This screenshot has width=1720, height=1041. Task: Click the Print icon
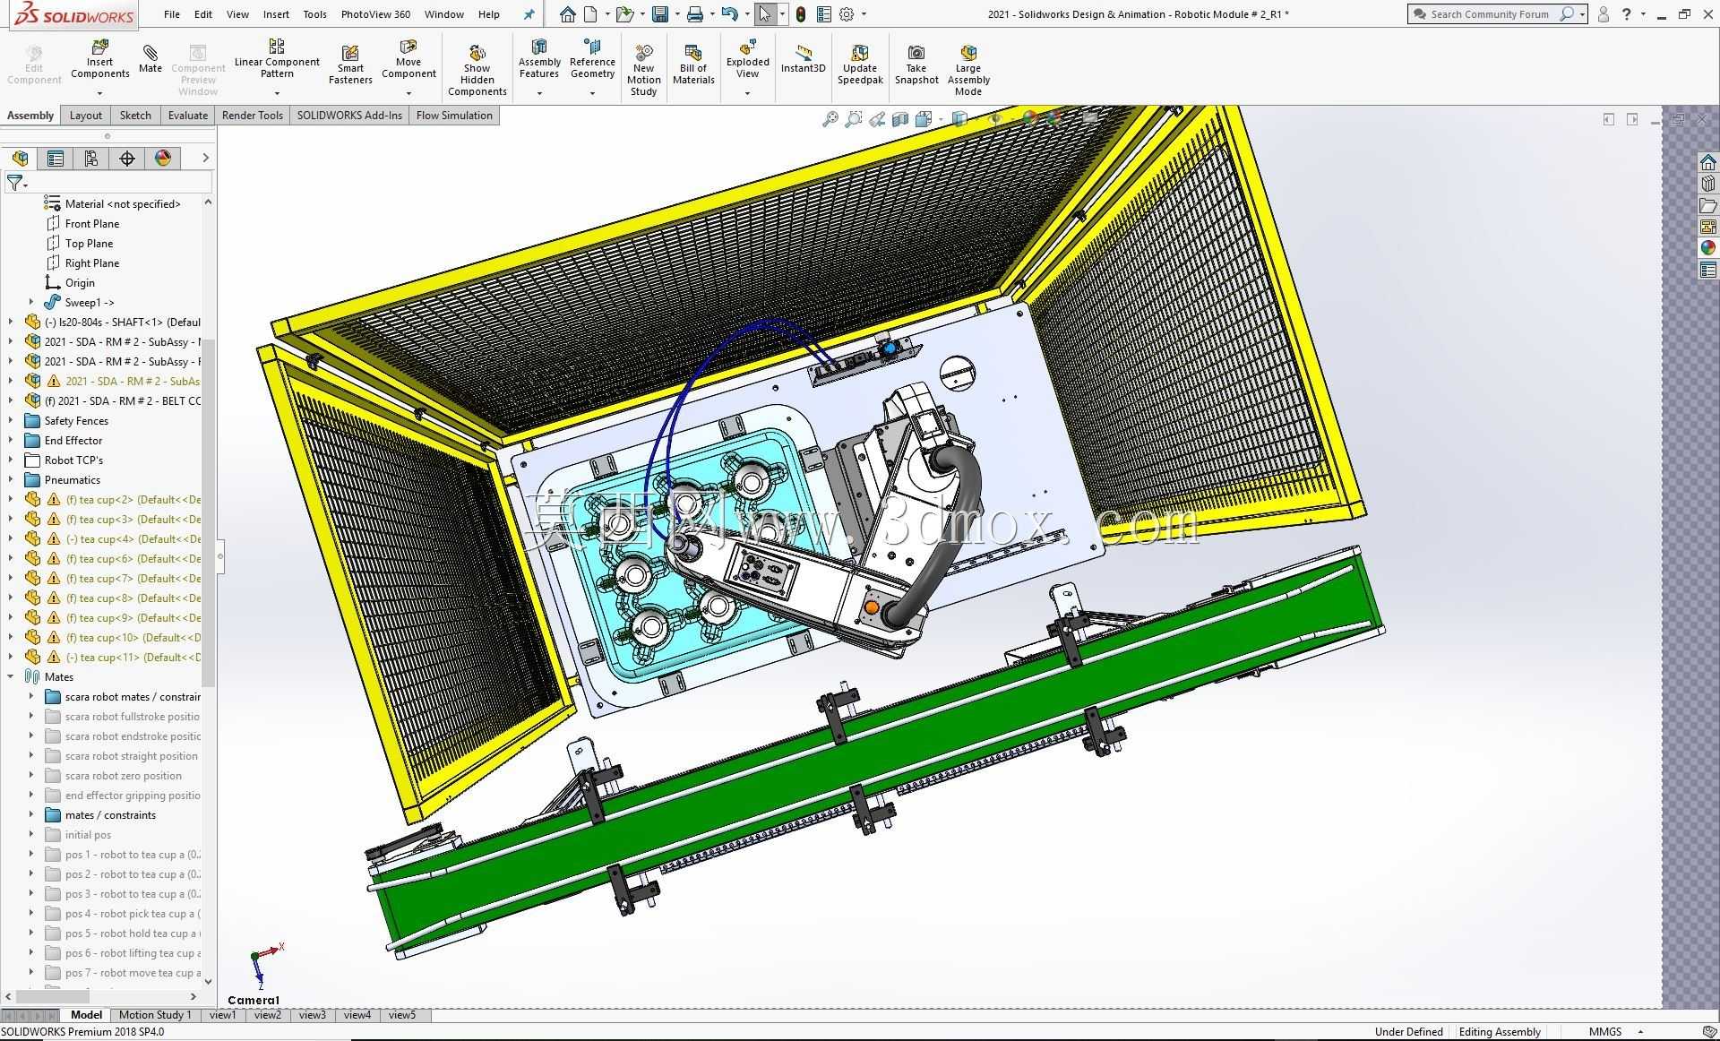(694, 14)
